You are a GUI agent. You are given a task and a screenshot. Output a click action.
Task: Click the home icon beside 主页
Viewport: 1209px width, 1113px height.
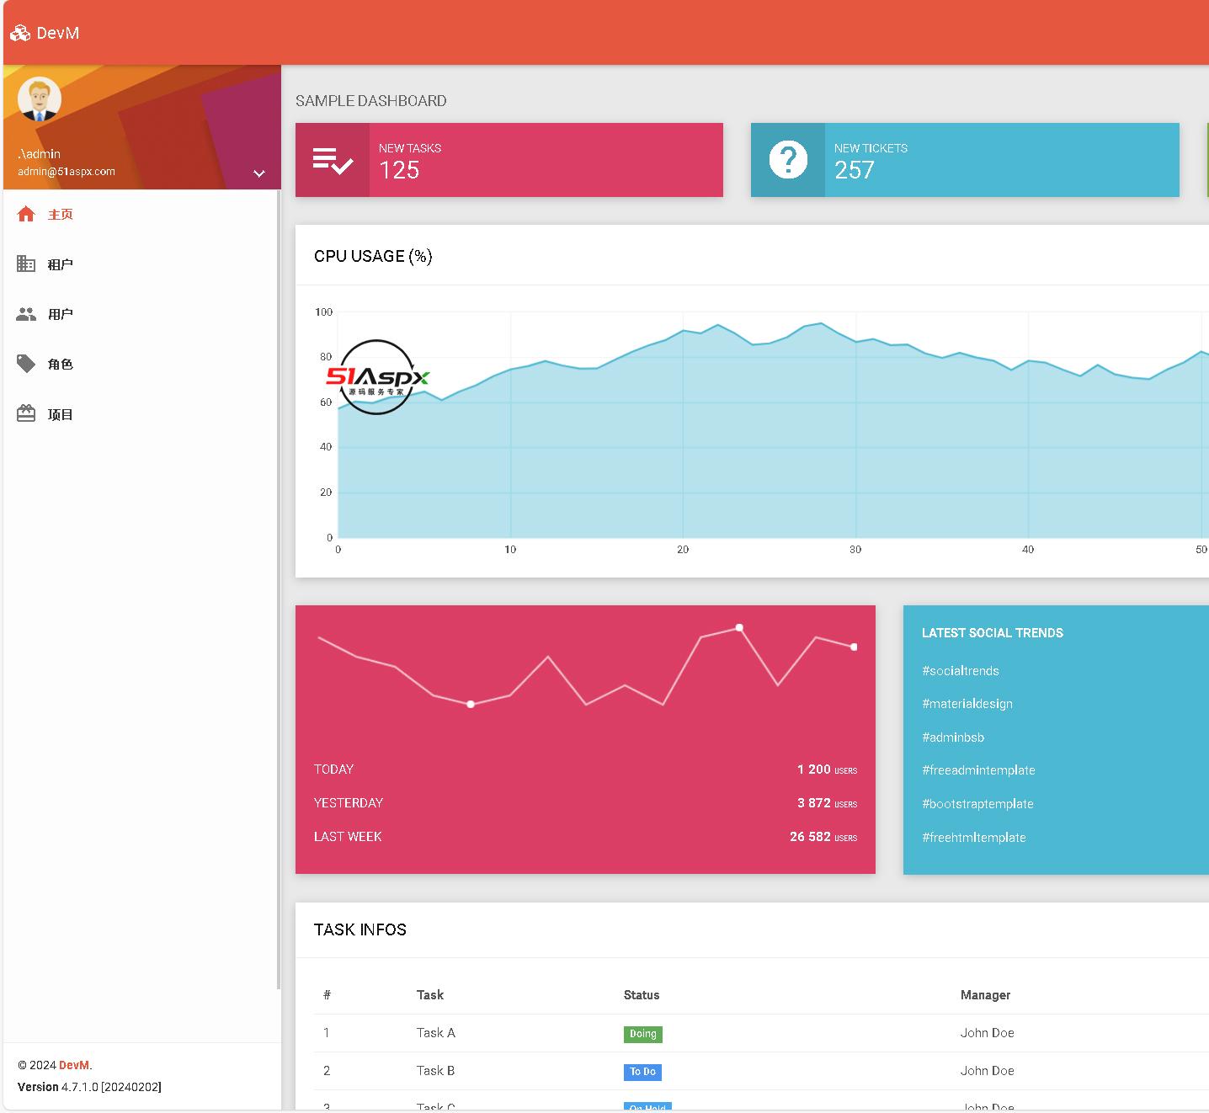26,214
